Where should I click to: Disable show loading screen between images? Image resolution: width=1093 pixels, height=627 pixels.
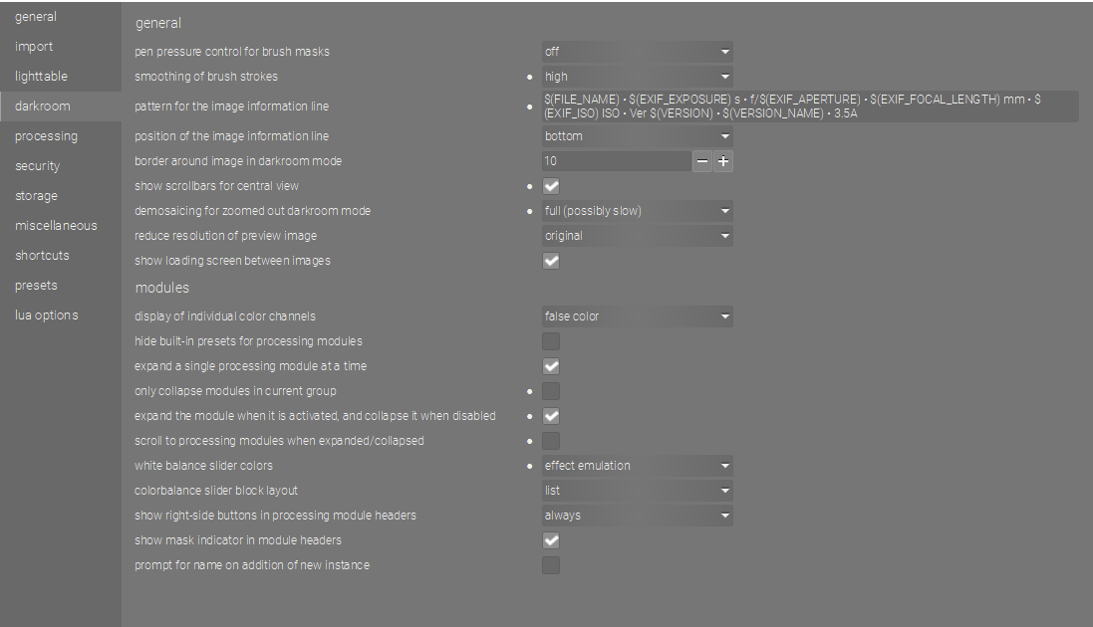point(551,261)
